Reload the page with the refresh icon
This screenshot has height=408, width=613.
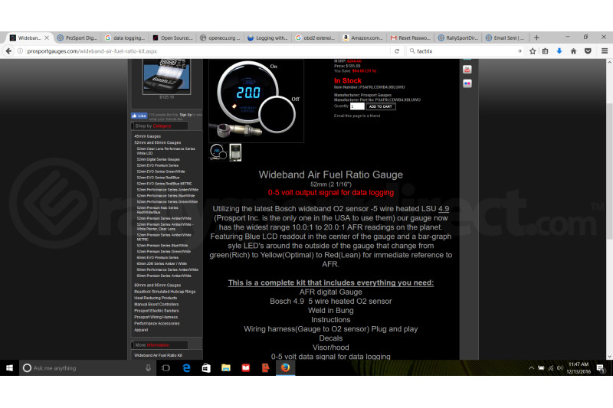coord(397,51)
